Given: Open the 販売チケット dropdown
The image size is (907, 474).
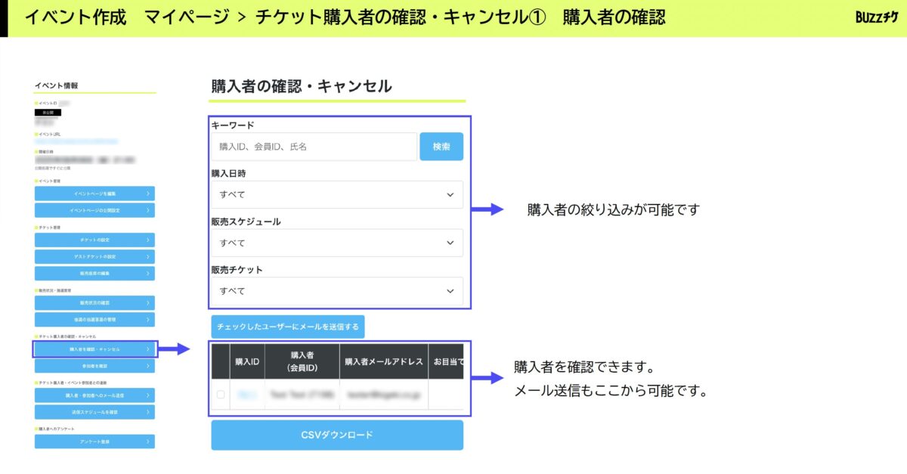Looking at the screenshot, I should tap(336, 291).
